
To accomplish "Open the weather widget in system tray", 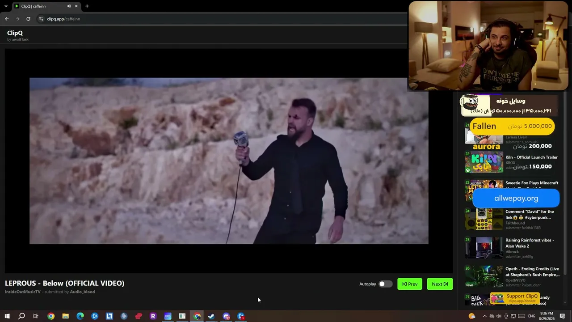I will click(472, 316).
